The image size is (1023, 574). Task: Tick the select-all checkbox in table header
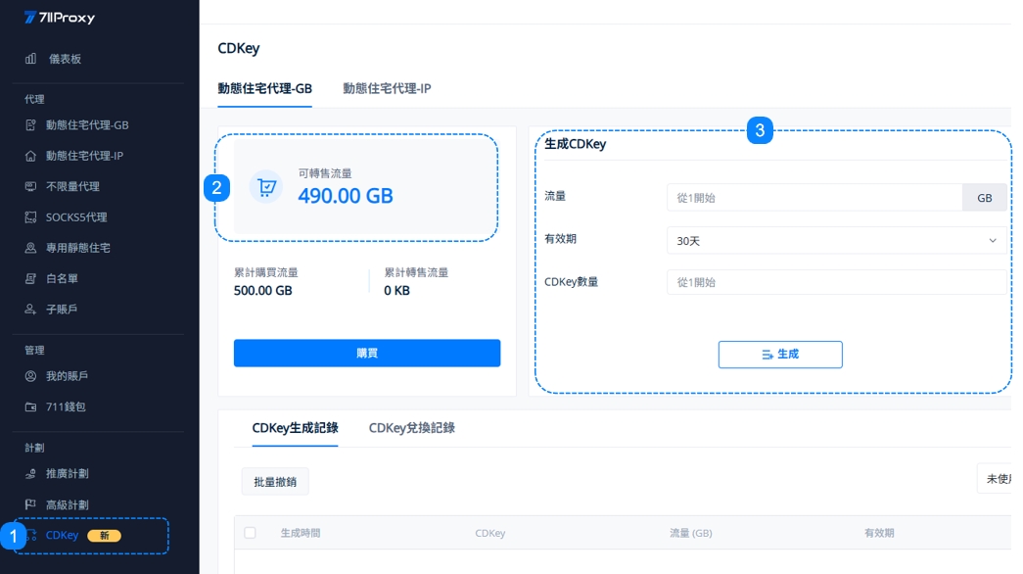coord(250,533)
